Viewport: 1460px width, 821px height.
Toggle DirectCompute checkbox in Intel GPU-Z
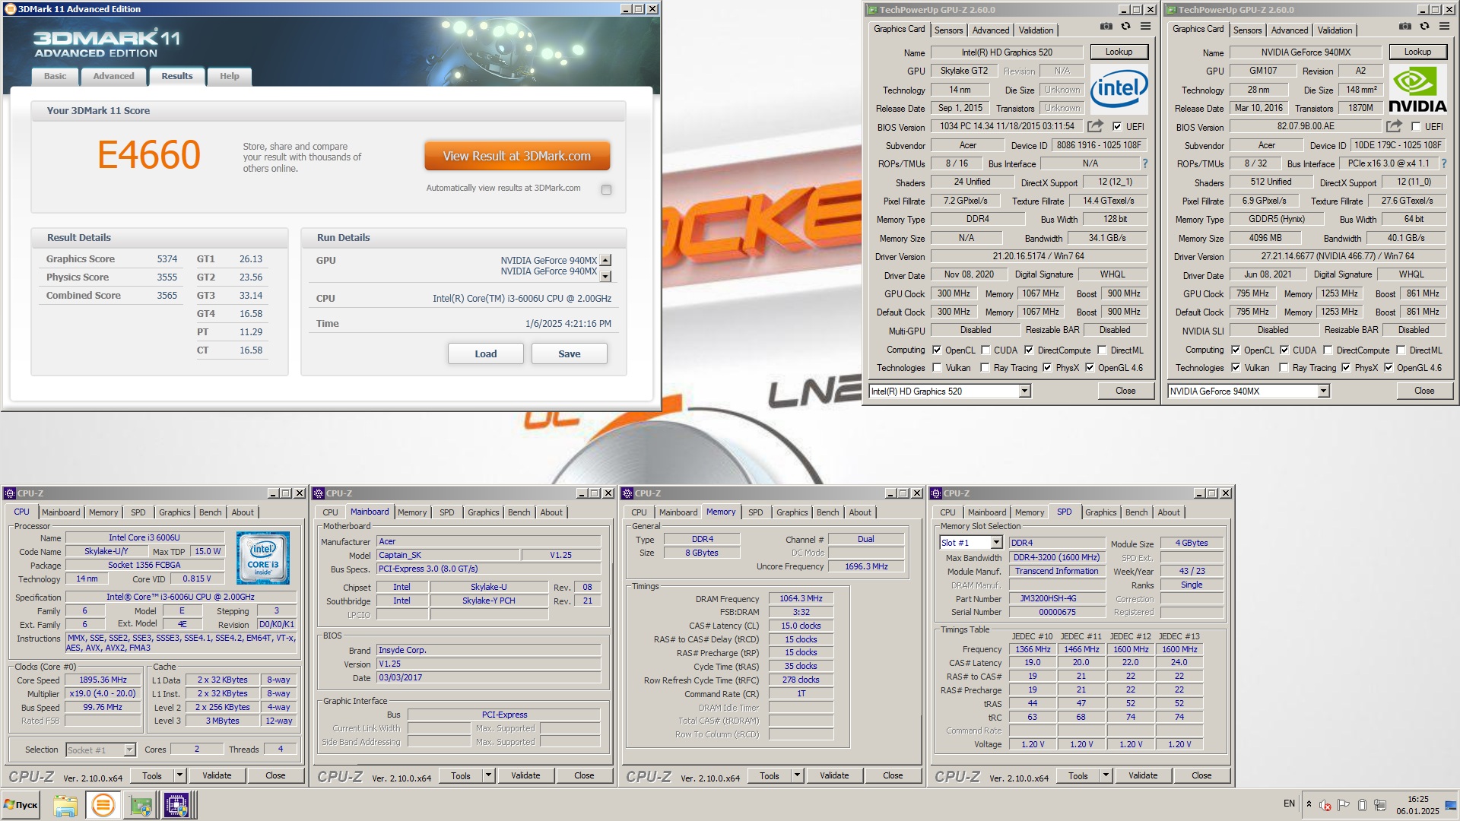click(1029, 350)
